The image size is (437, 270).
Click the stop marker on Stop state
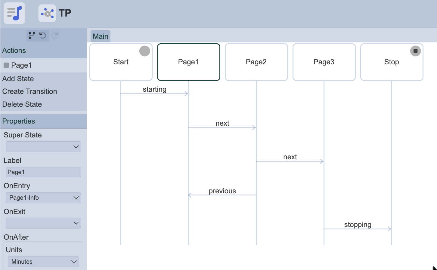(x=415, y=51)
